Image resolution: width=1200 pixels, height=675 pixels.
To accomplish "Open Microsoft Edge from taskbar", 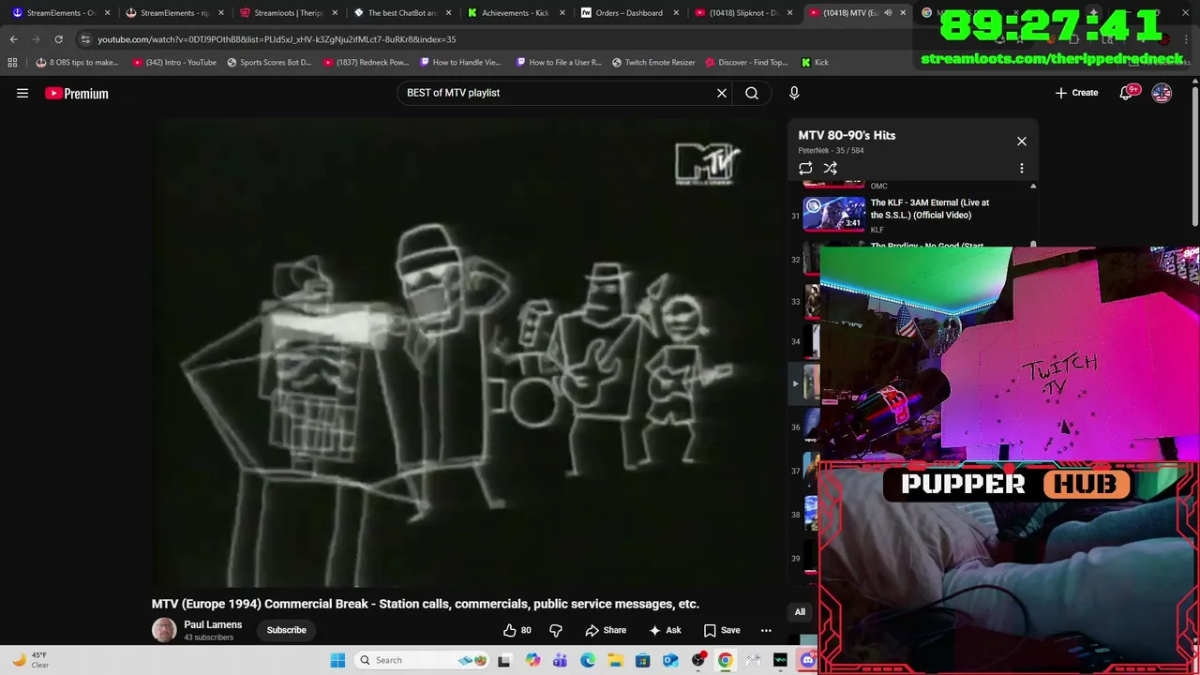I will pyautogui.click(x=587, y=660).
